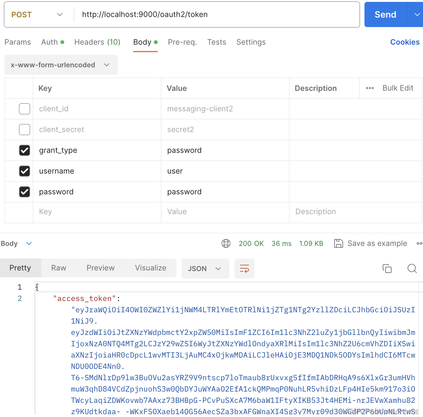Click the password key cell
The width and height of the screenshot is (423, 417).
(97, 192)
